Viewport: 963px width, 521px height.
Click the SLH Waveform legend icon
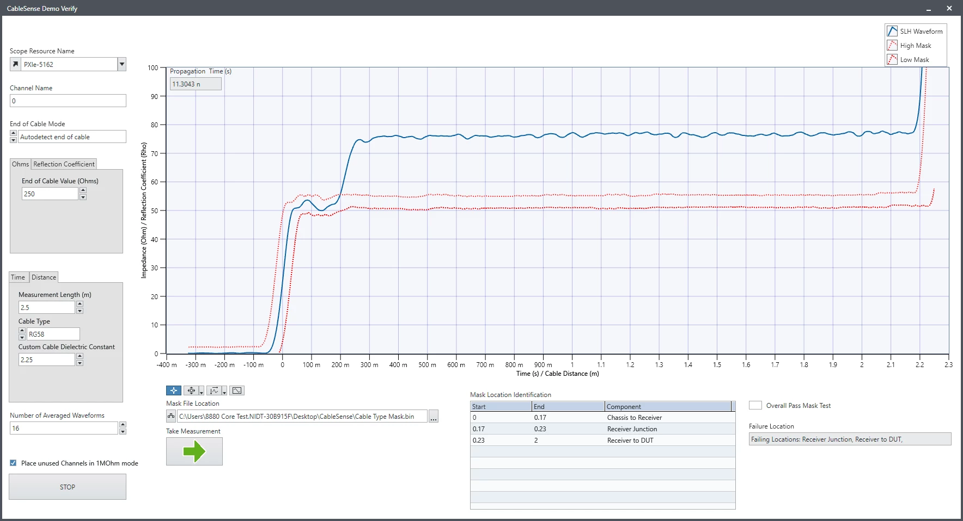(x=892, y=31)
